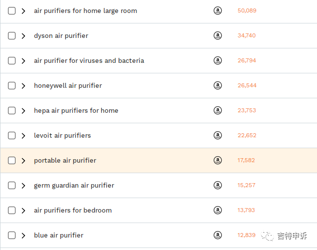Click Amazon icon for germ guardian row
The image size is (317, 250).
(218, 185)
